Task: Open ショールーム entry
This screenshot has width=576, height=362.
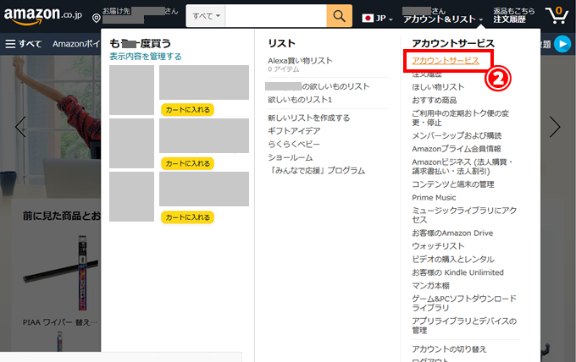Action: point(291,157)
